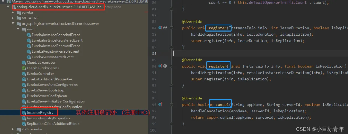The image size is (348, 134).
Task: Fold the register method at line 84
Action: (x=172, y=28)
